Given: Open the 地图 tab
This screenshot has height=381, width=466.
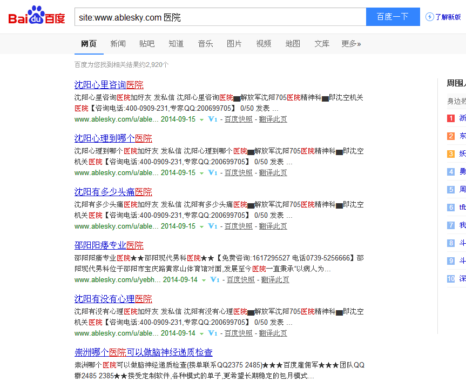Looking at the screenshot, I should point(293,44).
